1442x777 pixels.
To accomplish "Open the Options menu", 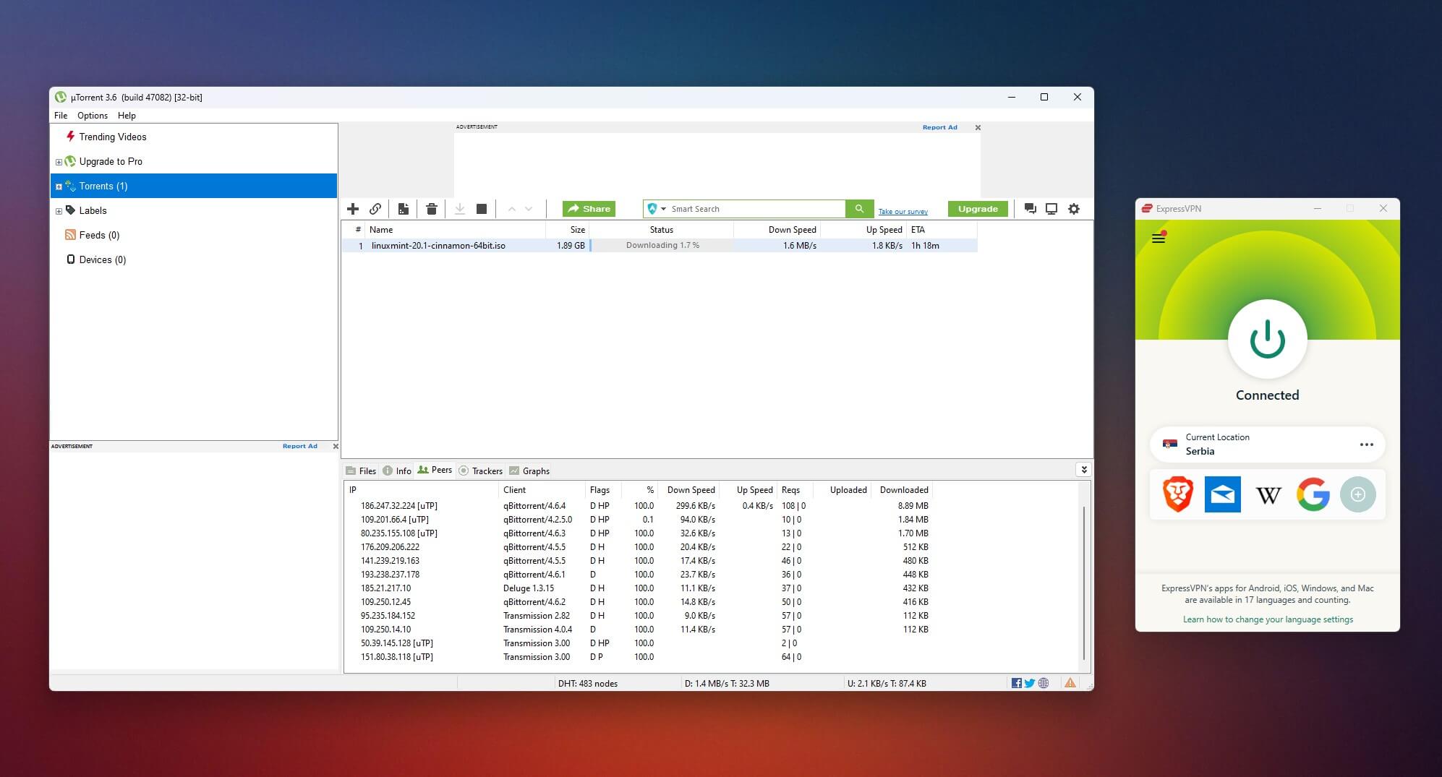I will 93,116.
